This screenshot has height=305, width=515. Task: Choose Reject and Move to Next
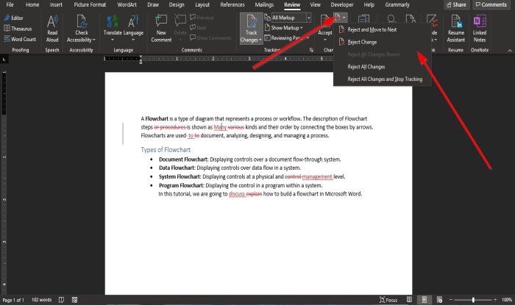pyautogui.click(x=372, y=29)
